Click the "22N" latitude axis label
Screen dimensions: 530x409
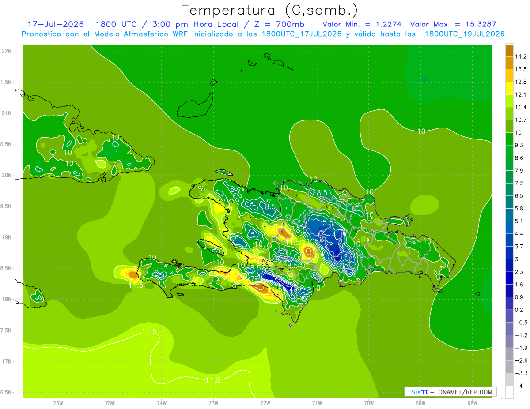tap(7, 51)
